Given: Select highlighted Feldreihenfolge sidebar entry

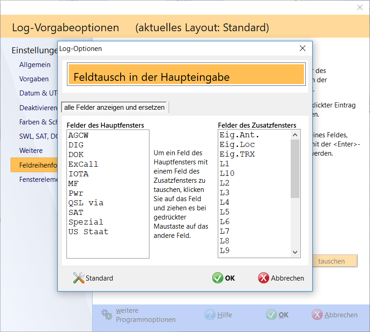Looking at the screenshot, I should 34,165.
